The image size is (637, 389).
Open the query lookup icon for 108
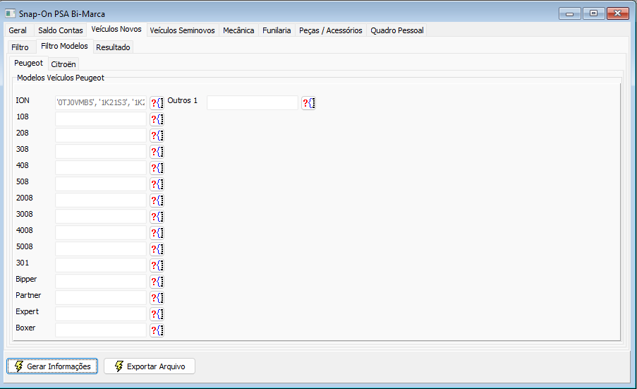pyautogui.click(x=157, y=119)
